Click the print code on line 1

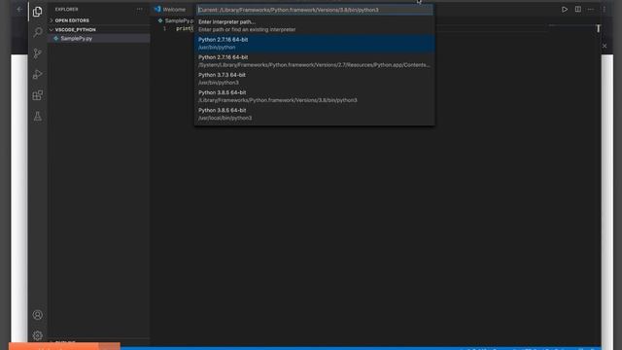pos(185,28)
